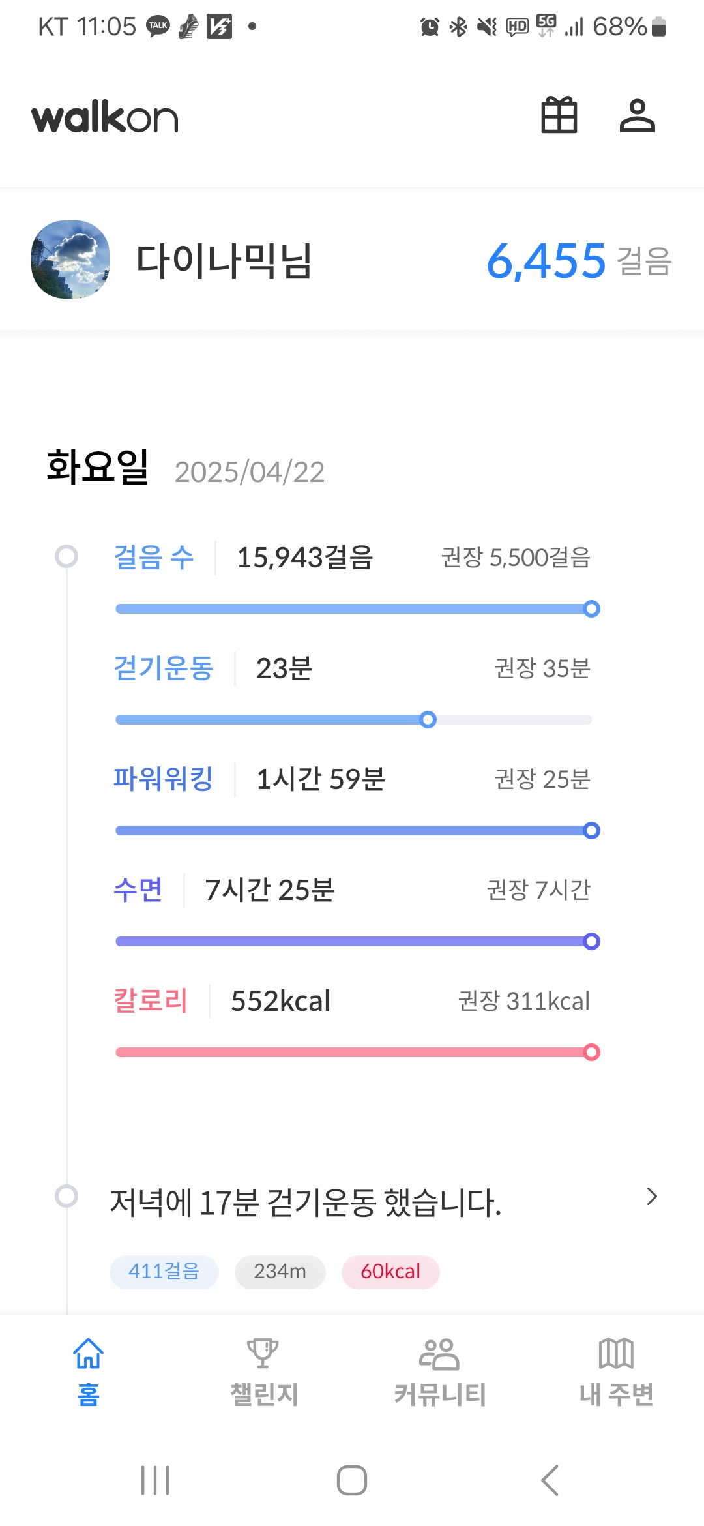Tap the home icon in bottom navigation

tap(89, 1354)
